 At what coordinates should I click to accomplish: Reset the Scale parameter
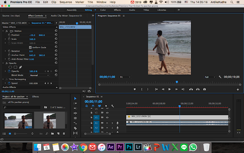click(x=56, y=39)
